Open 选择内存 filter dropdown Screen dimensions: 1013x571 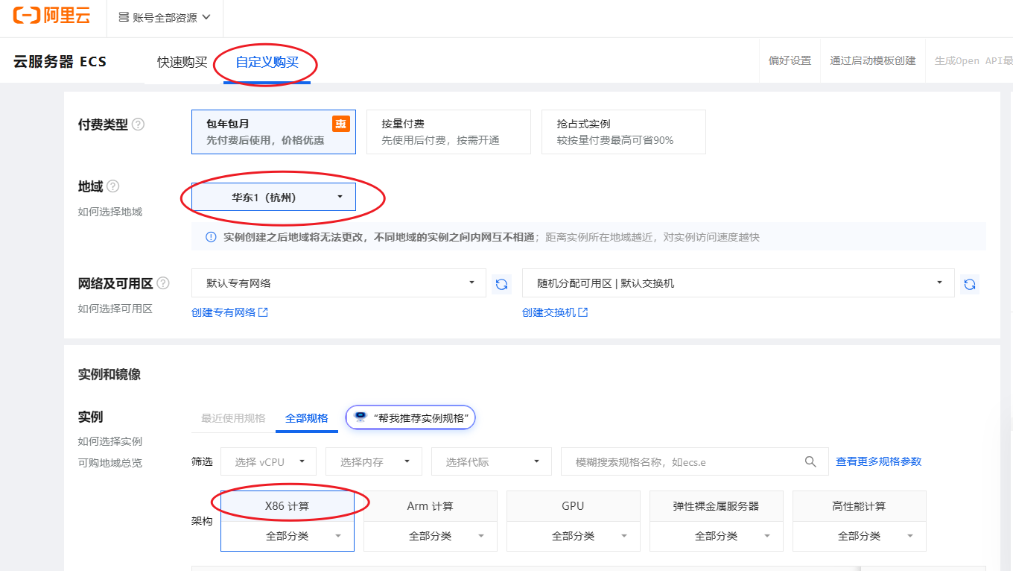point(374,461)
